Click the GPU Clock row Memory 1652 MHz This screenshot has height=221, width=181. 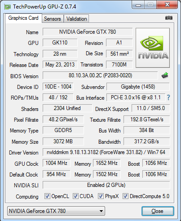(107, 163)
